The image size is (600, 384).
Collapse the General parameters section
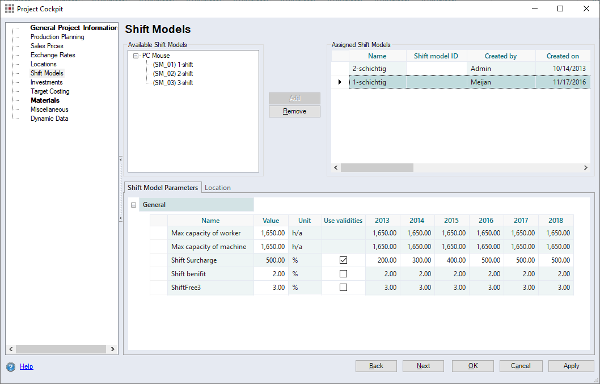pos(133,205)
